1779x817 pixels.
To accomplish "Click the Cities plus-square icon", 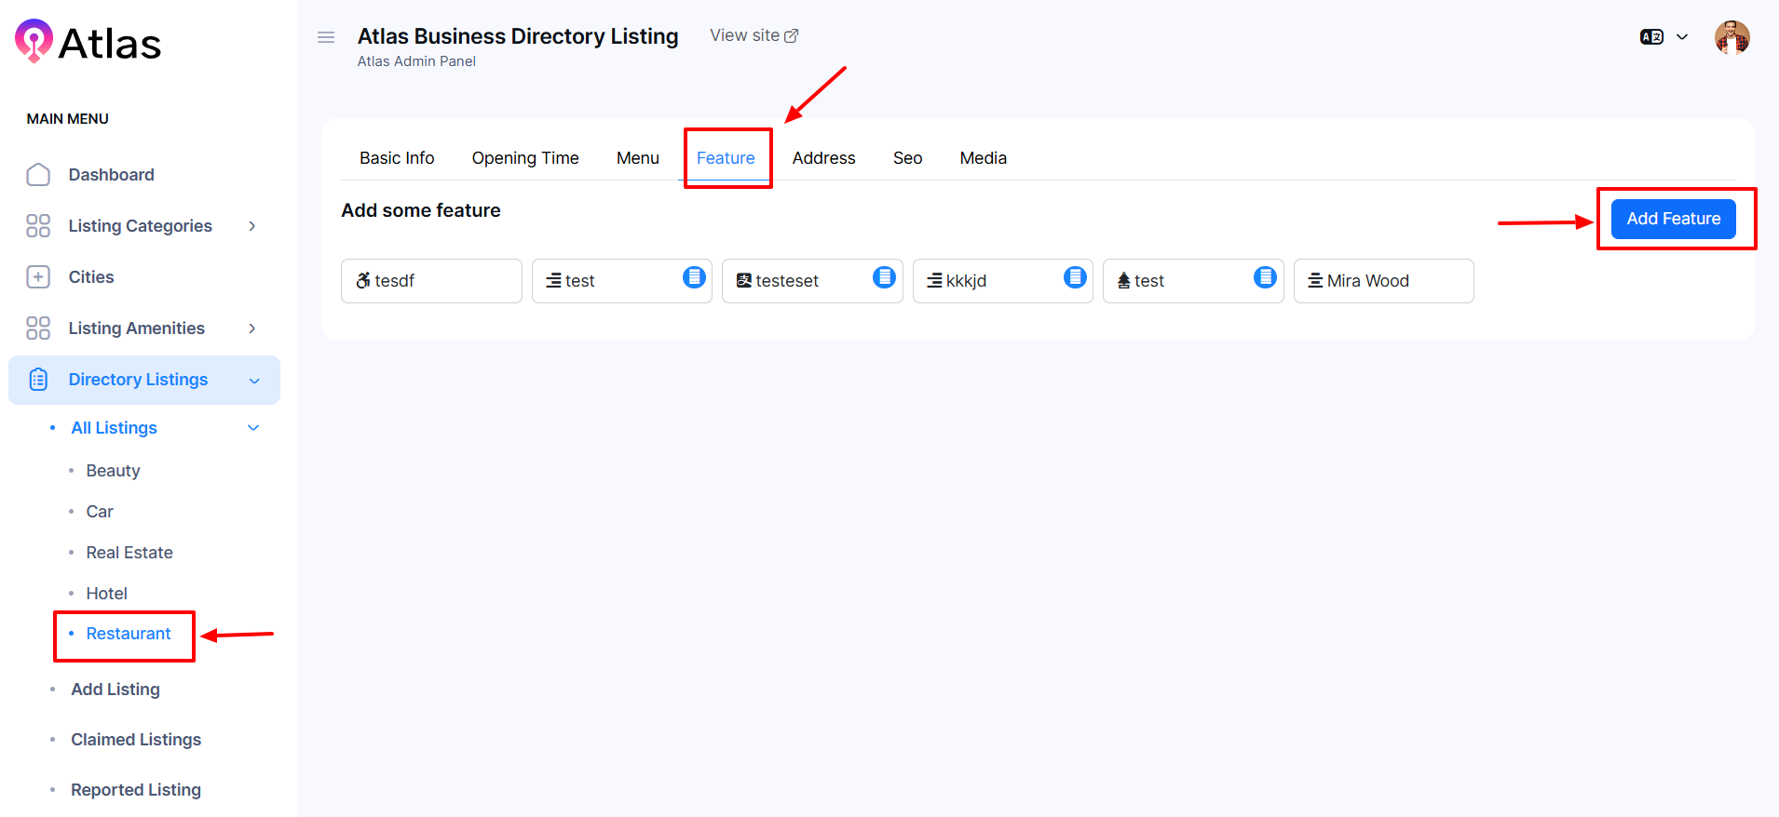I will pyautogui.click(x=38, y=277).
